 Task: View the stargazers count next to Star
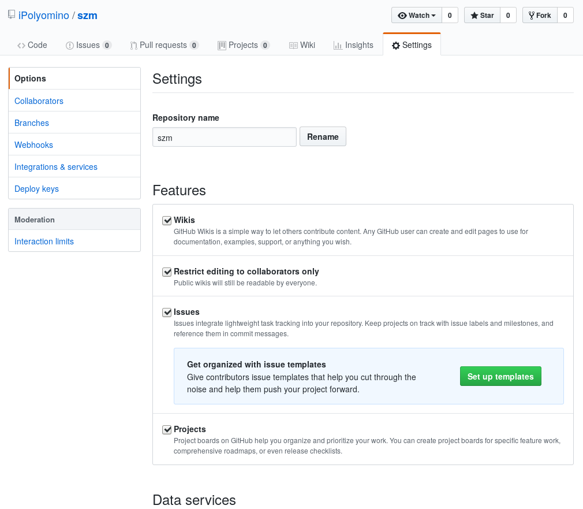coord(508,15)
